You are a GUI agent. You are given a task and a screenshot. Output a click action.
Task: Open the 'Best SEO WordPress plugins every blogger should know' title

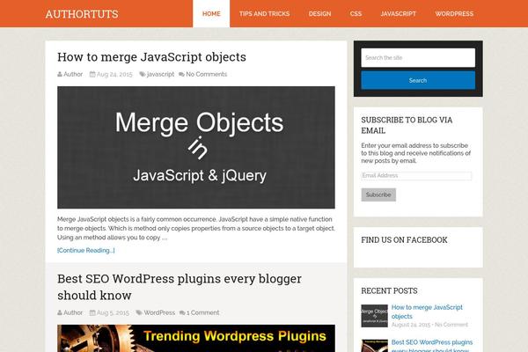click(x=180, y=287)
